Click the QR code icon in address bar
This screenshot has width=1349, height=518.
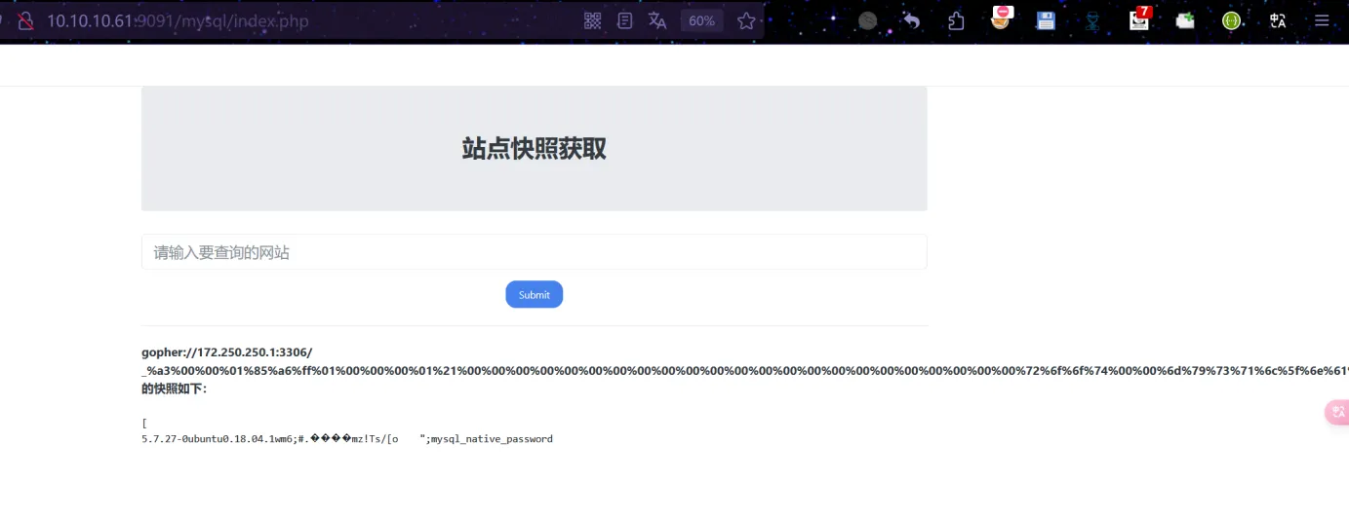pyautogui.click(x=592, y=20)
